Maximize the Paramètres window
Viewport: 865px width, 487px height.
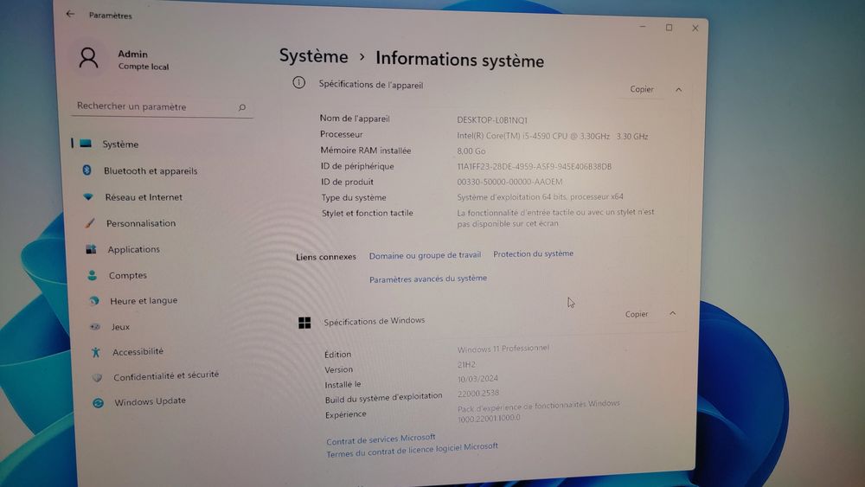669,28
